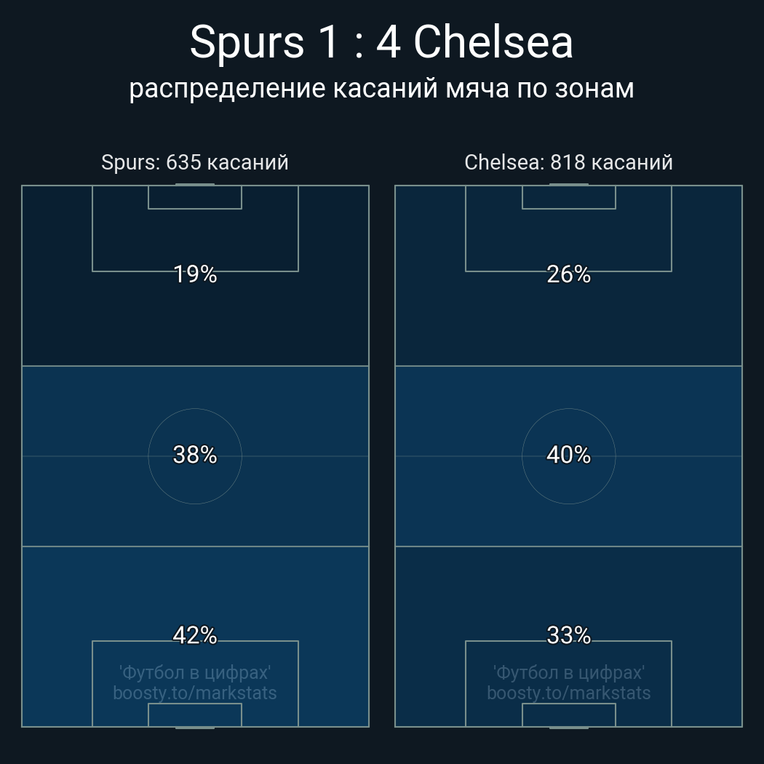Click the top six-yard box on Chelsea pitch
The width and height of the screenshot is (764, 764).
click(x=568, y=197)
